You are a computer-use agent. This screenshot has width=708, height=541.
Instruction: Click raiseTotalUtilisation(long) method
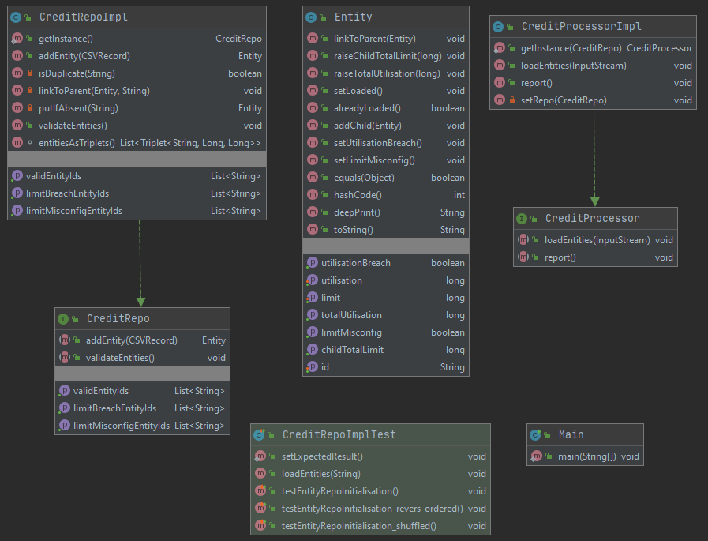pos(386,73)
